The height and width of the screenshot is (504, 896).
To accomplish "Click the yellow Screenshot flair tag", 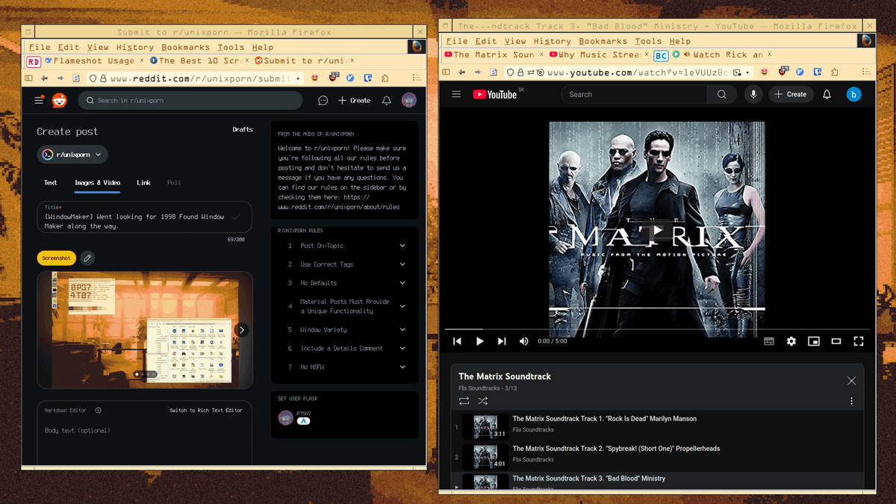I will click(x=57, y=258).
